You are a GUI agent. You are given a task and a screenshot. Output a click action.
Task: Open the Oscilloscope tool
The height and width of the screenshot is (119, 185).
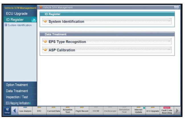click(x=110, y=111)
